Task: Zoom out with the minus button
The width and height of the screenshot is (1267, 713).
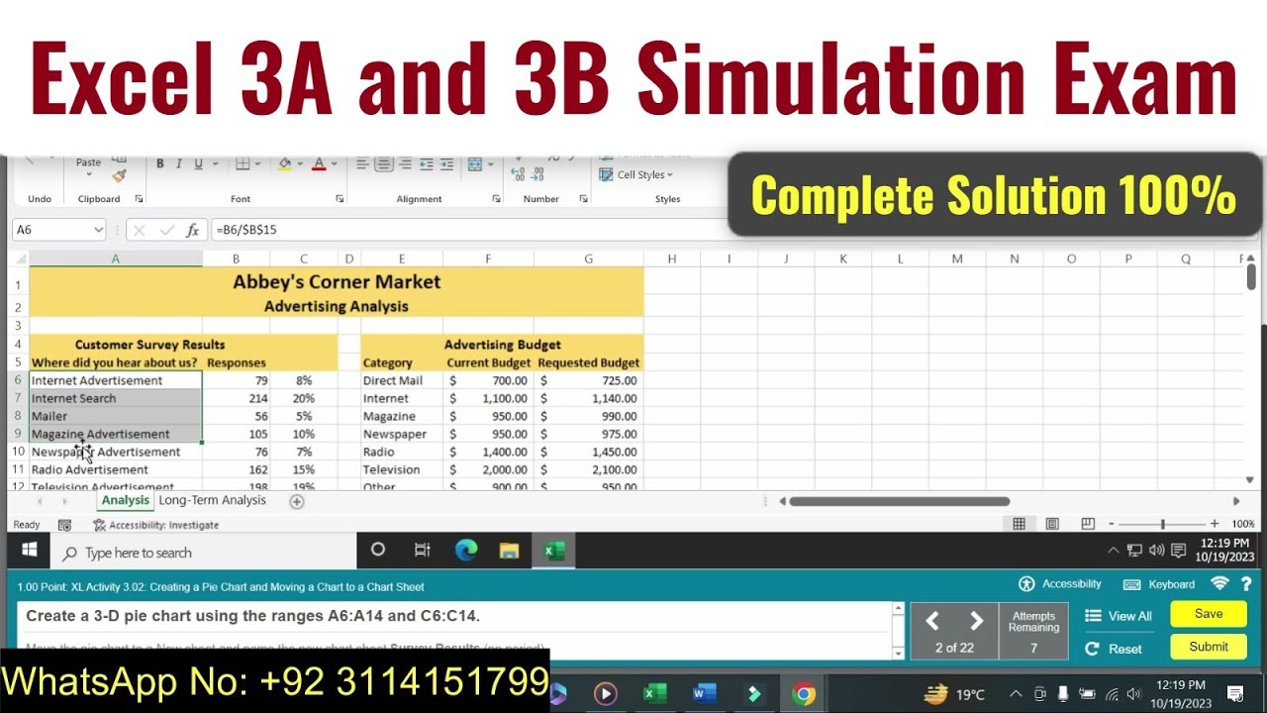Action: 1112,524
